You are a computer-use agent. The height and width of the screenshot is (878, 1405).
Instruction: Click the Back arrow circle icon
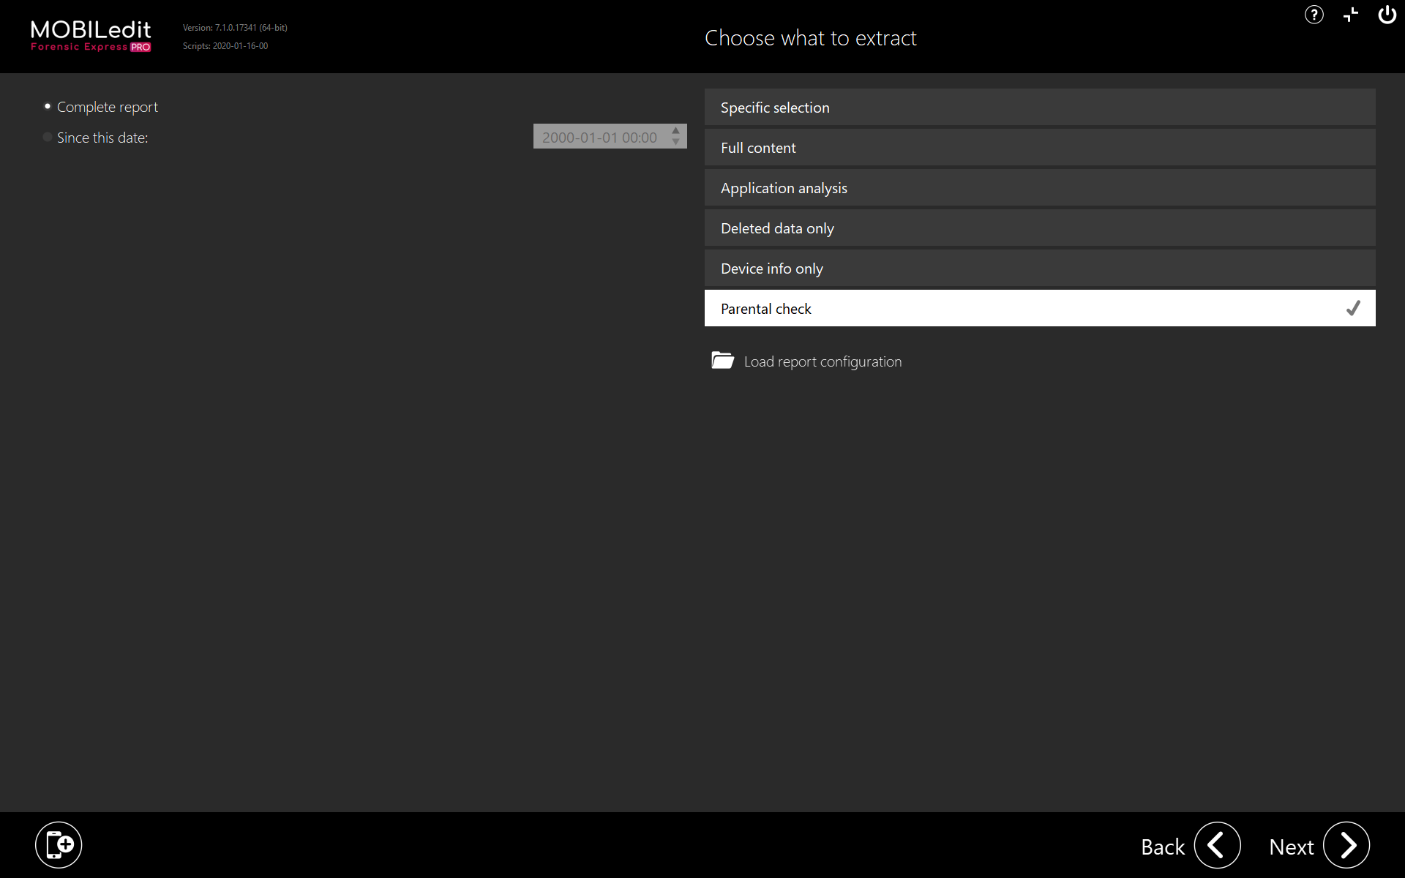(1217, 846)
